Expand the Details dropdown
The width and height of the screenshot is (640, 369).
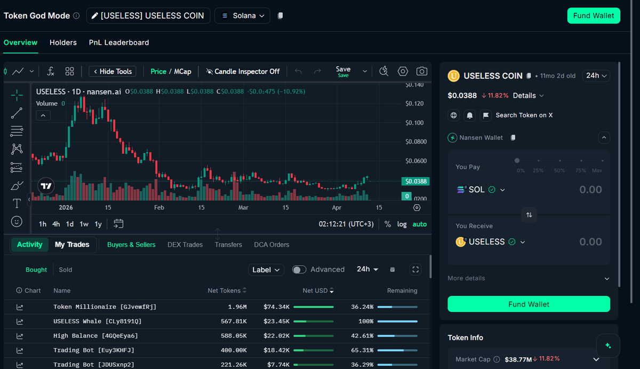tap(529, 95)
